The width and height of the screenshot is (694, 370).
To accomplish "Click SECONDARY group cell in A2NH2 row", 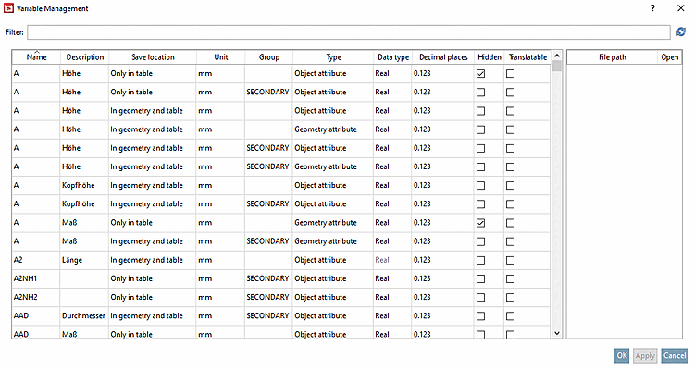I will [268, 298].
